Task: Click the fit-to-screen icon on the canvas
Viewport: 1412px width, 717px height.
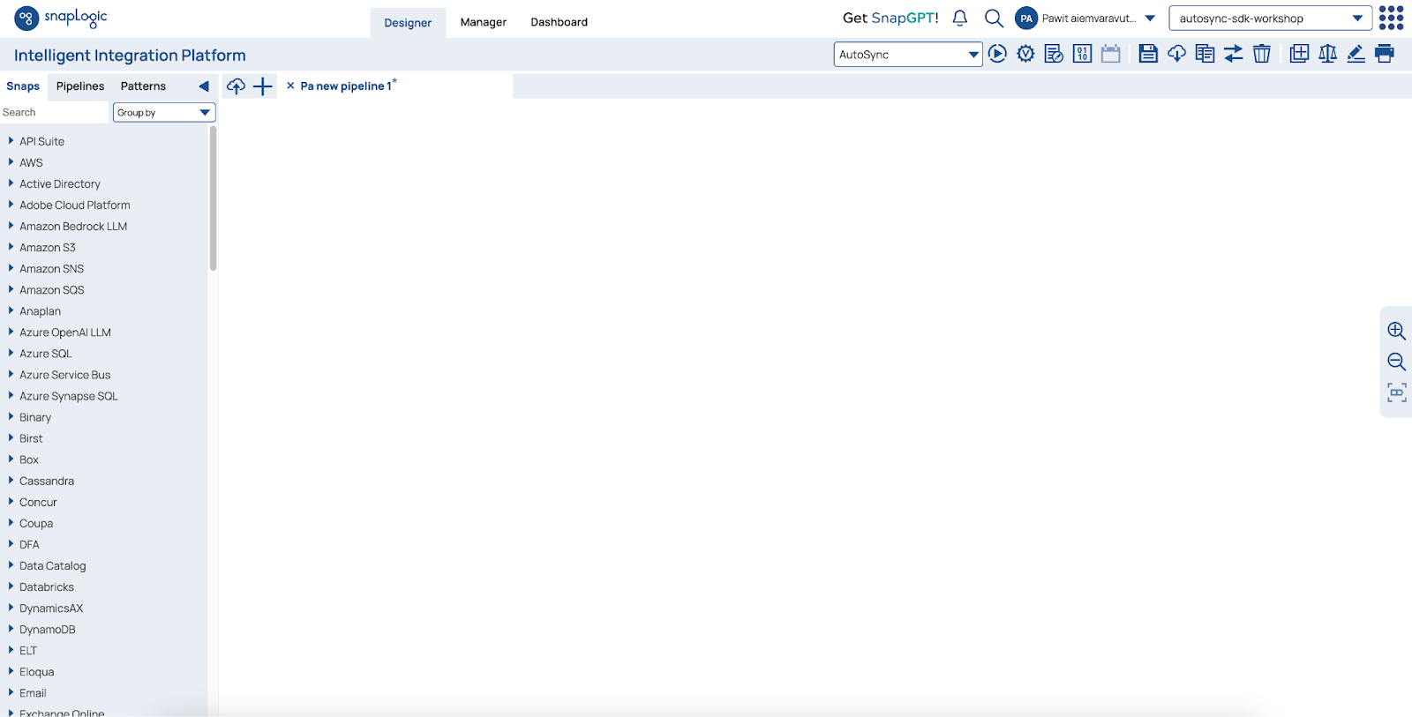Action: (1396, 392)
